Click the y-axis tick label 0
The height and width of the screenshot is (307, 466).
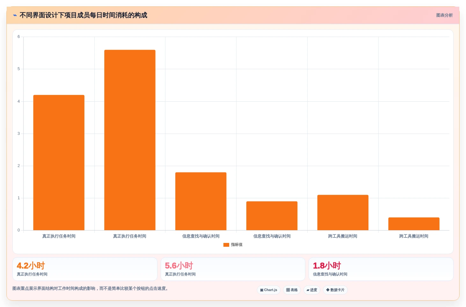tap(18, 230)
